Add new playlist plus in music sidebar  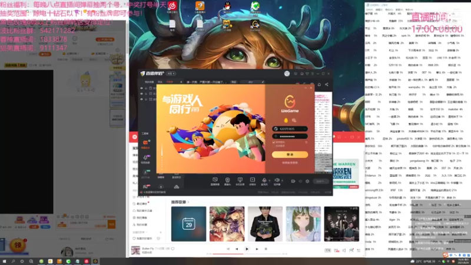[161, 232]
